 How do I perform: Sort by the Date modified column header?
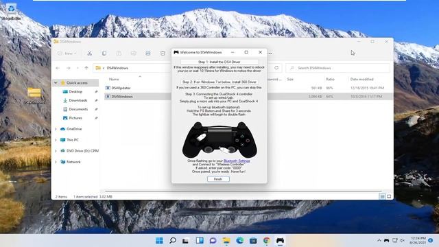(x=361, y=80)
